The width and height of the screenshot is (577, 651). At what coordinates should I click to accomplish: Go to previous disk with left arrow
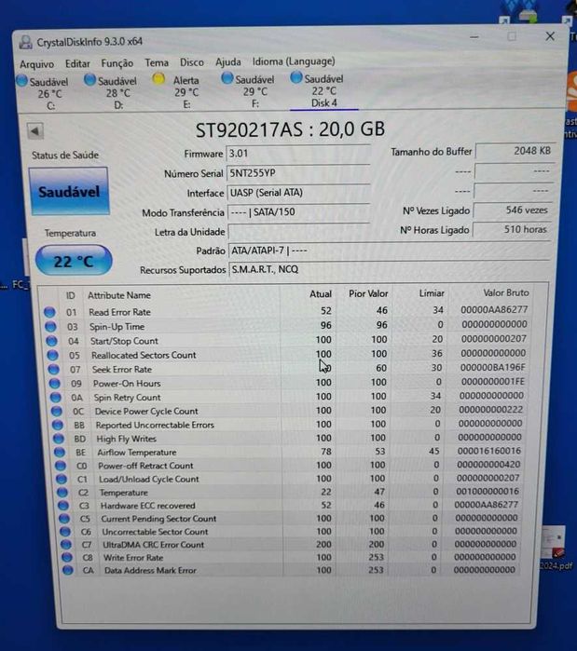pos(35,131)
